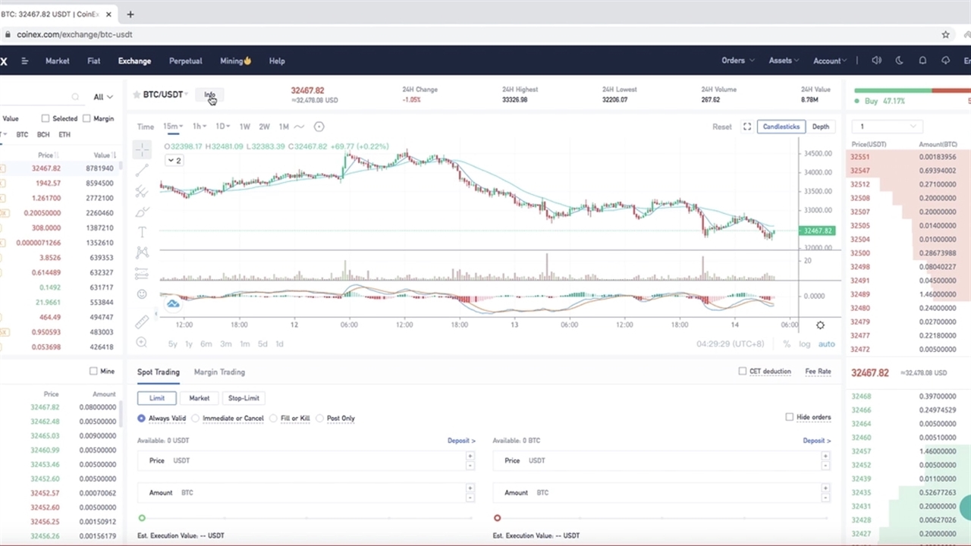
Task: Enable the CET deduction checkbox
Action: click(x=743, y=372)
